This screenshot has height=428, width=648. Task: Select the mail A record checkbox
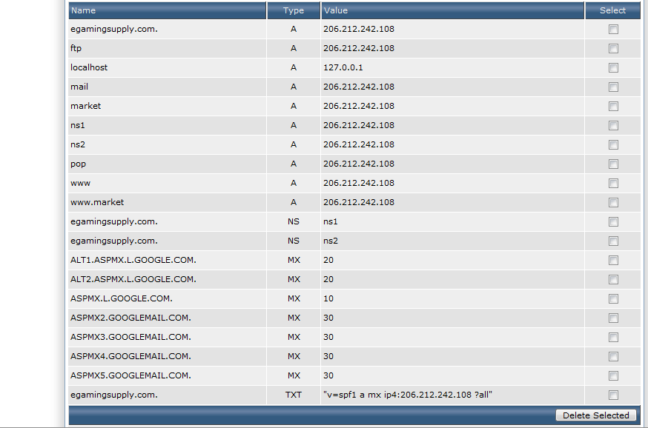tap(613, 87)
